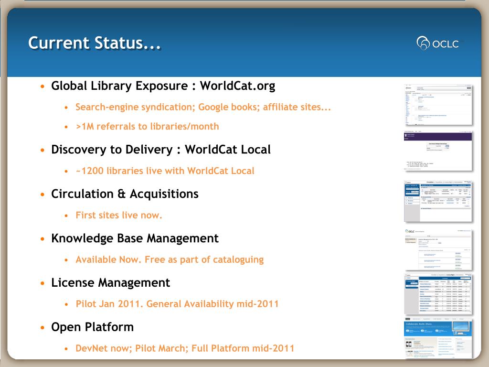This screenshot has width=489, height=367.
Task: Click the OCLC logo in header
Action: pos(437,43)
